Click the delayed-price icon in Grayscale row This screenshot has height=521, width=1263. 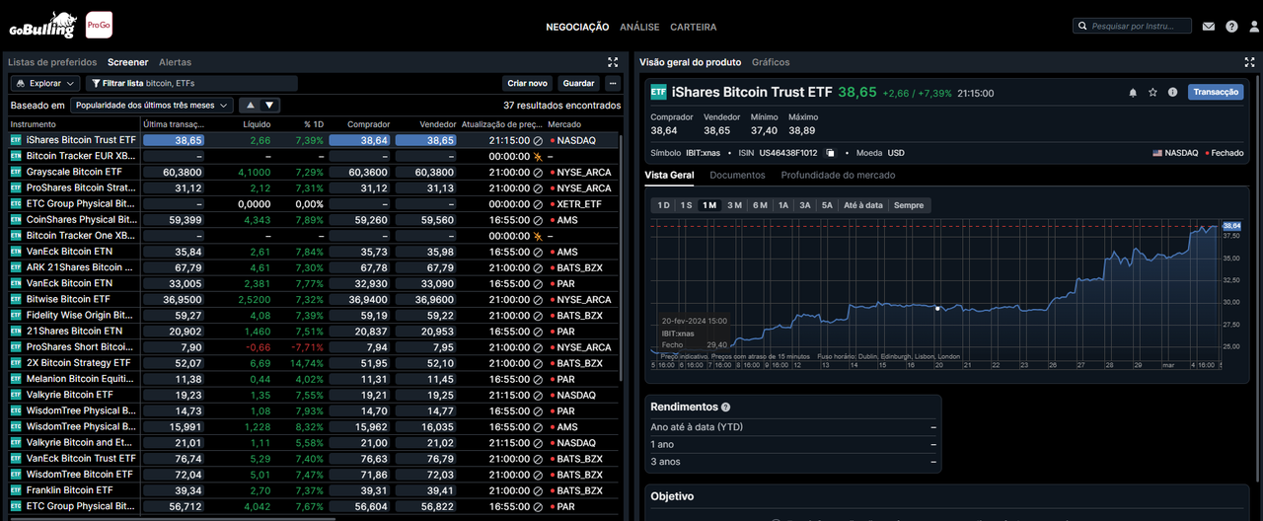pos(538,172)
